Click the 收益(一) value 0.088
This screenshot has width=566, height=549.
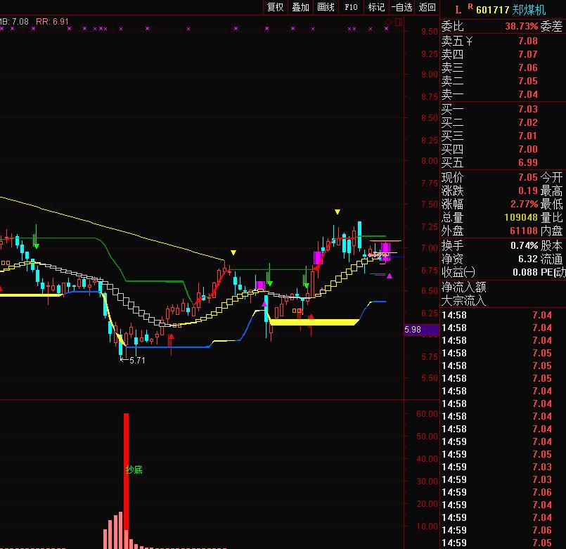click(x=525, y=272)
